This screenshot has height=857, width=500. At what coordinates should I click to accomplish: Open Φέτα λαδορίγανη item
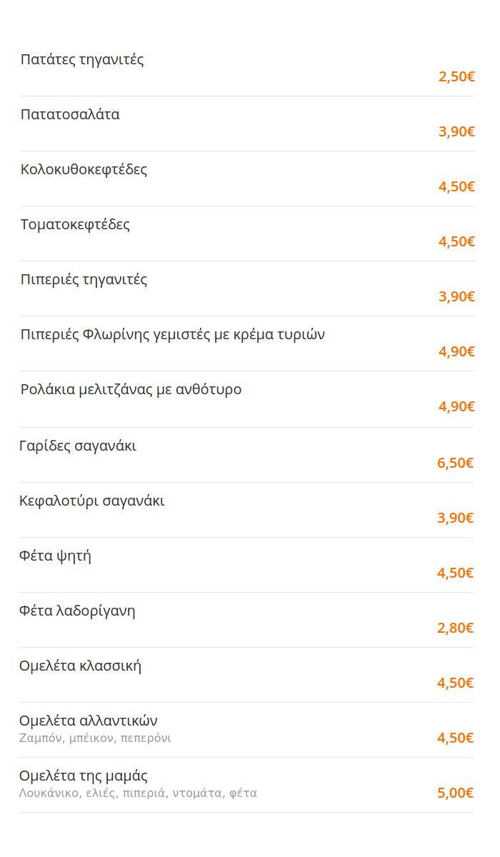tap(246, 620)
